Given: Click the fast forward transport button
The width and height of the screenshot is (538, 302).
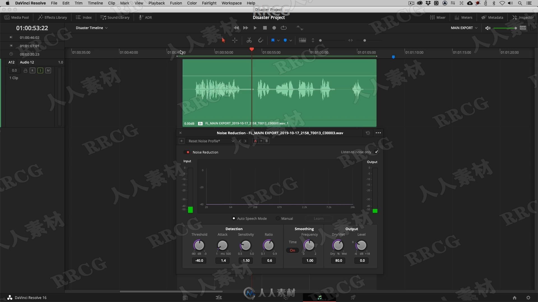Looking at the screenshot, I should pos(245,28).
